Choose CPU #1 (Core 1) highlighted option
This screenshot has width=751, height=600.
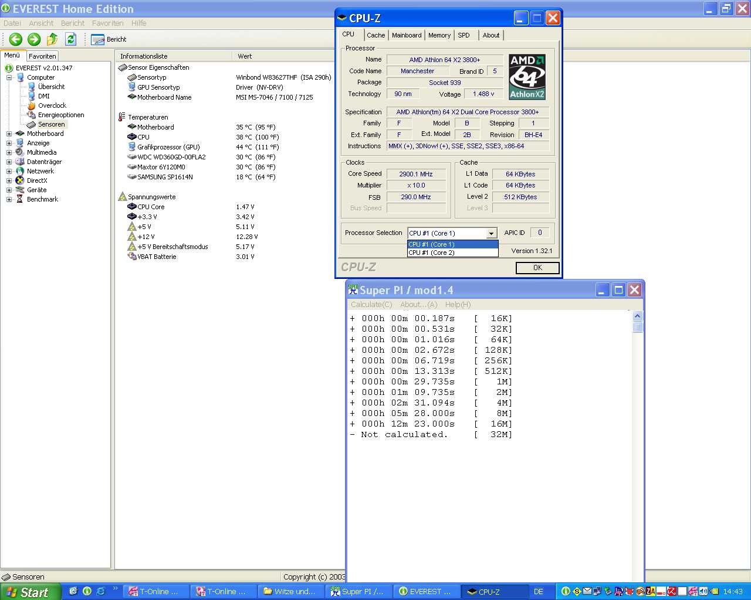tap(452, 244)
